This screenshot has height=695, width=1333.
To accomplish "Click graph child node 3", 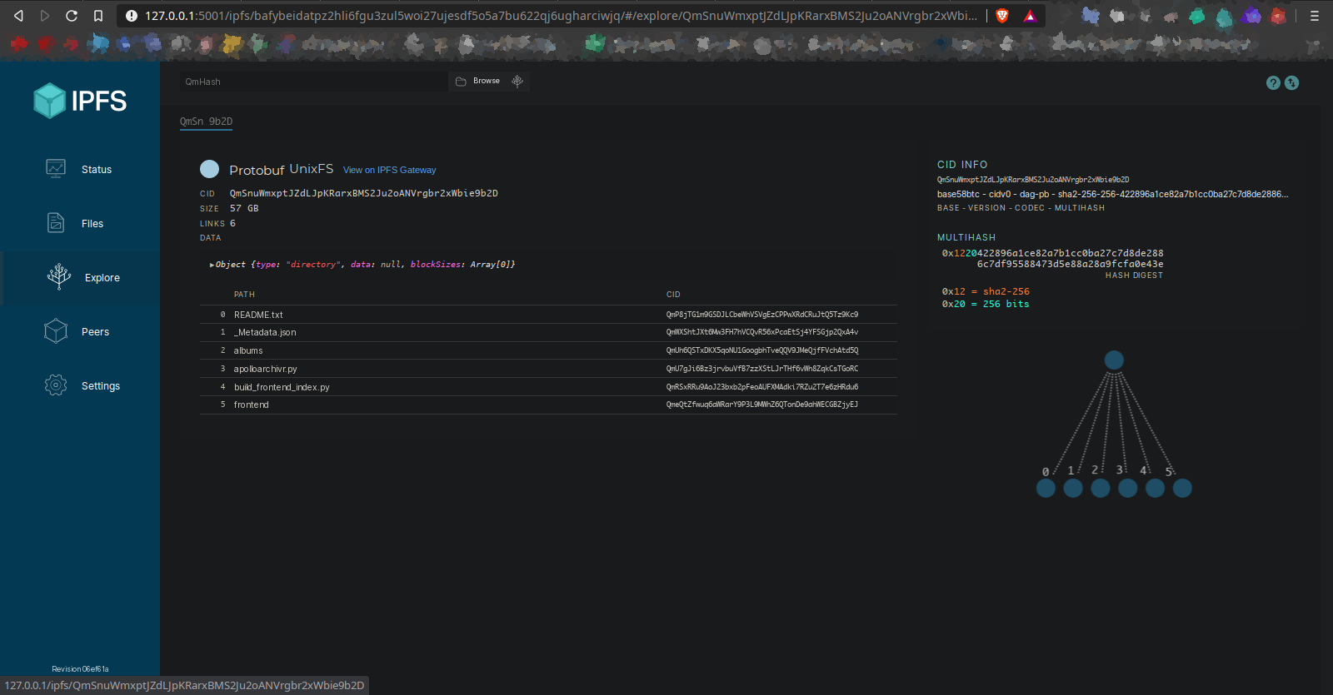I will [x=1128, y=489].
